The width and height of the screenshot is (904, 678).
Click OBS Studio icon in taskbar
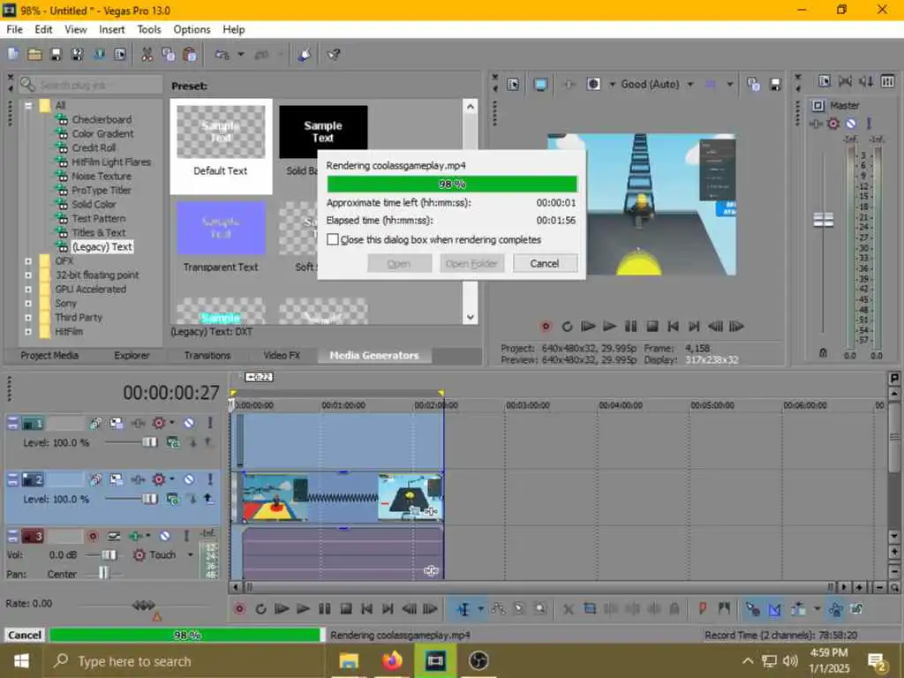click(x=478, y=660)
